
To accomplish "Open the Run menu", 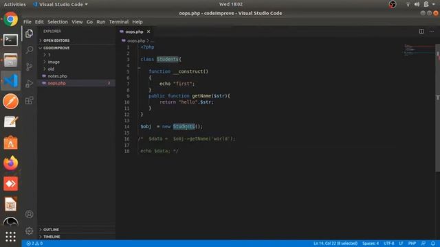I will pos(101,22).
